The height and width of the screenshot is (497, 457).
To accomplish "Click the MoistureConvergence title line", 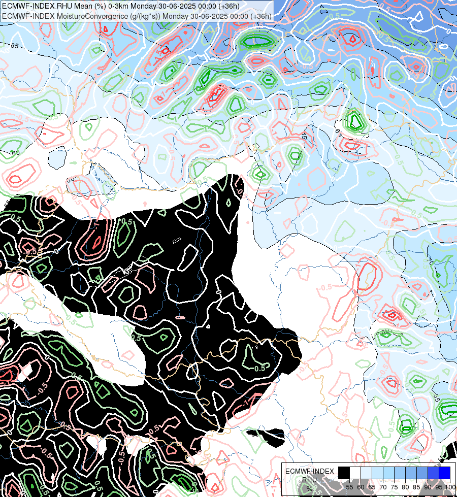I will coord(137,16).
